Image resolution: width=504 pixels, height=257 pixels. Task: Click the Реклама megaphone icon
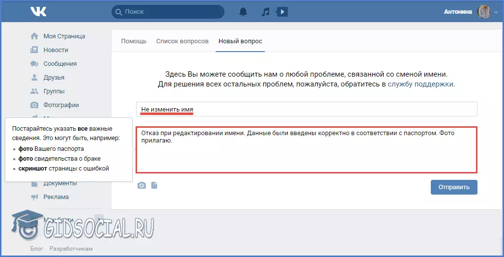click(x=34, y=197)
